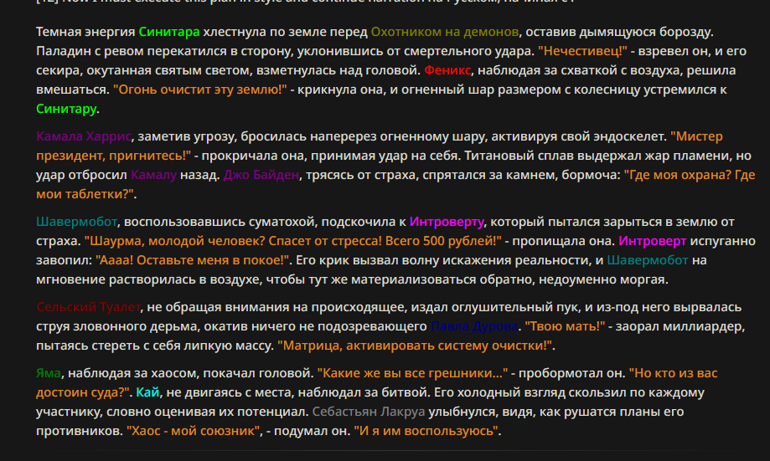The height and width of the screenshot is (461, 770).
Task: Click the green name "Синитара"
Action: click(169, 32)
